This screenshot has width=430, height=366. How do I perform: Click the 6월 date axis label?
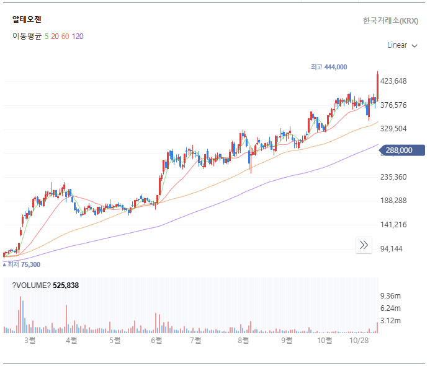pyautogui.click(x=156, y=340)
